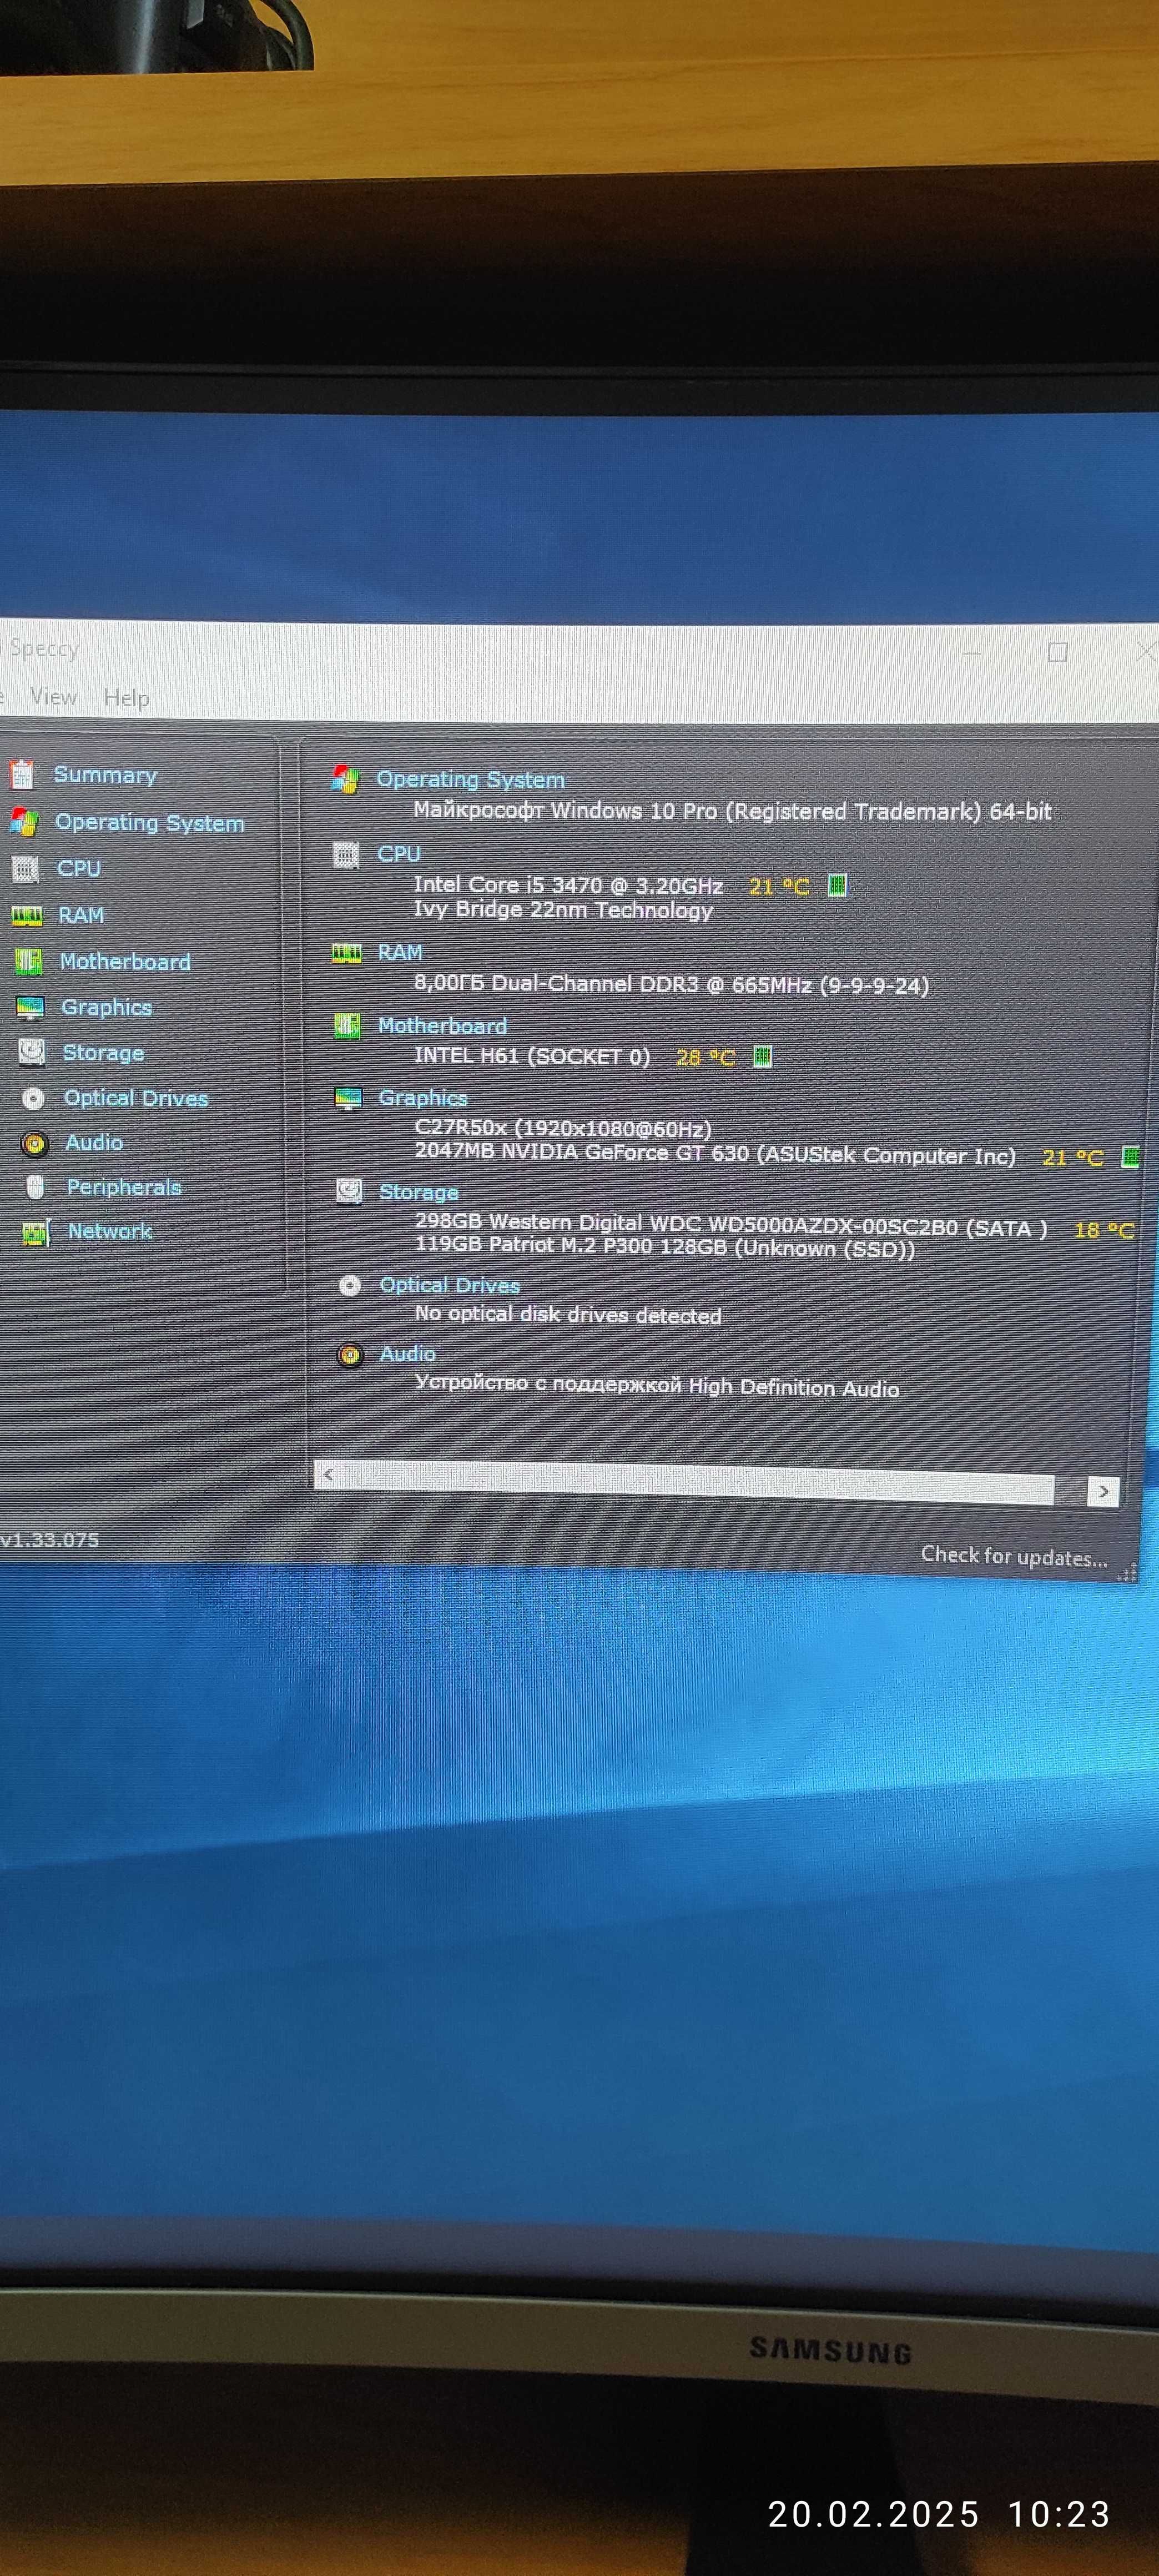Viewport: 1159px width, 2576px height.
Task: Select Graphics section in the sidebar
Action: 106,1008
